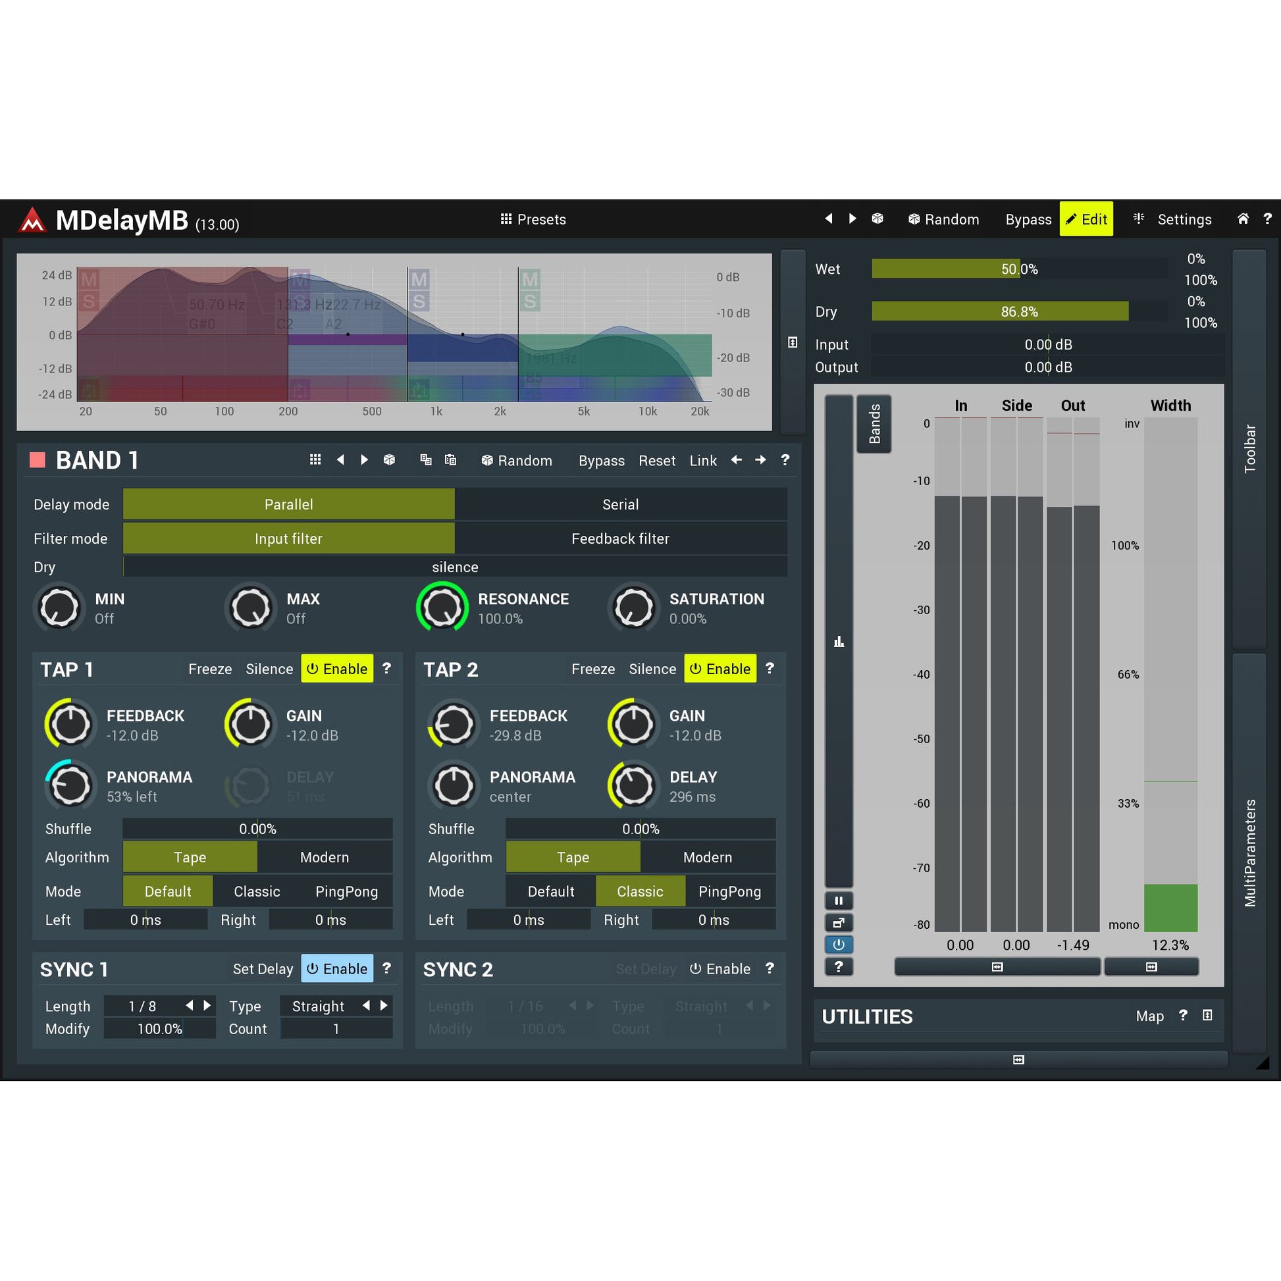The height and width of the screenshot is (1281, 1281).
Task: Click the Utilities panel expand icon
Action: click(1207, 1016)
